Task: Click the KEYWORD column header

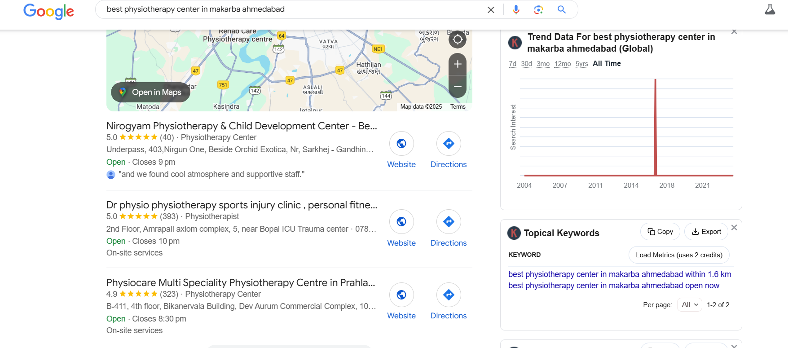Action: (x=524, y=255)
